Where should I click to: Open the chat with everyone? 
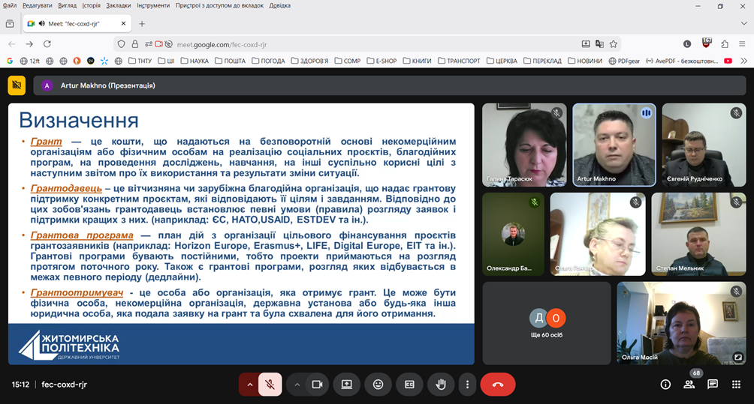[x=713, y=385]
